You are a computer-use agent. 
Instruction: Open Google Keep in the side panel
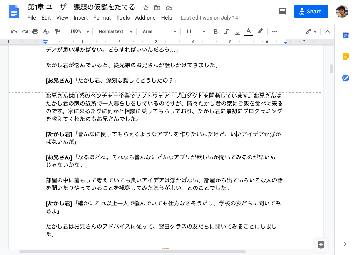coord(345,56)
